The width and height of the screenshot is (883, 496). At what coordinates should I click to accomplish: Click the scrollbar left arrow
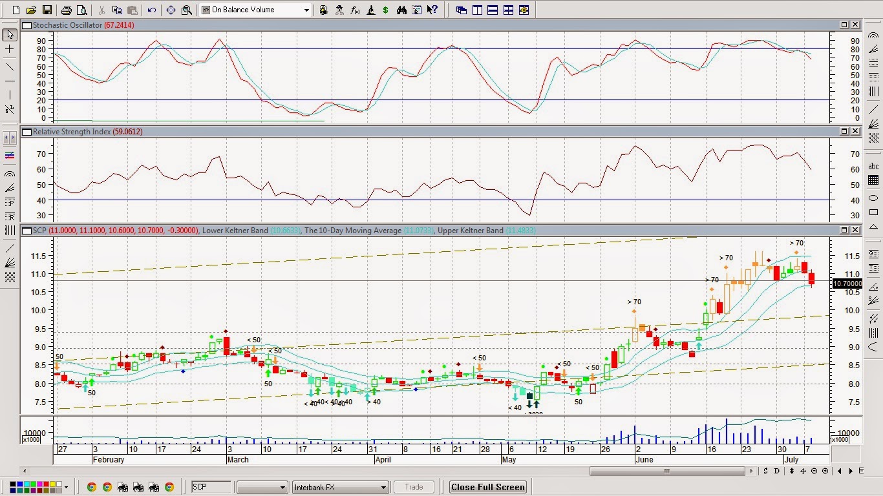tap(25, 471)
